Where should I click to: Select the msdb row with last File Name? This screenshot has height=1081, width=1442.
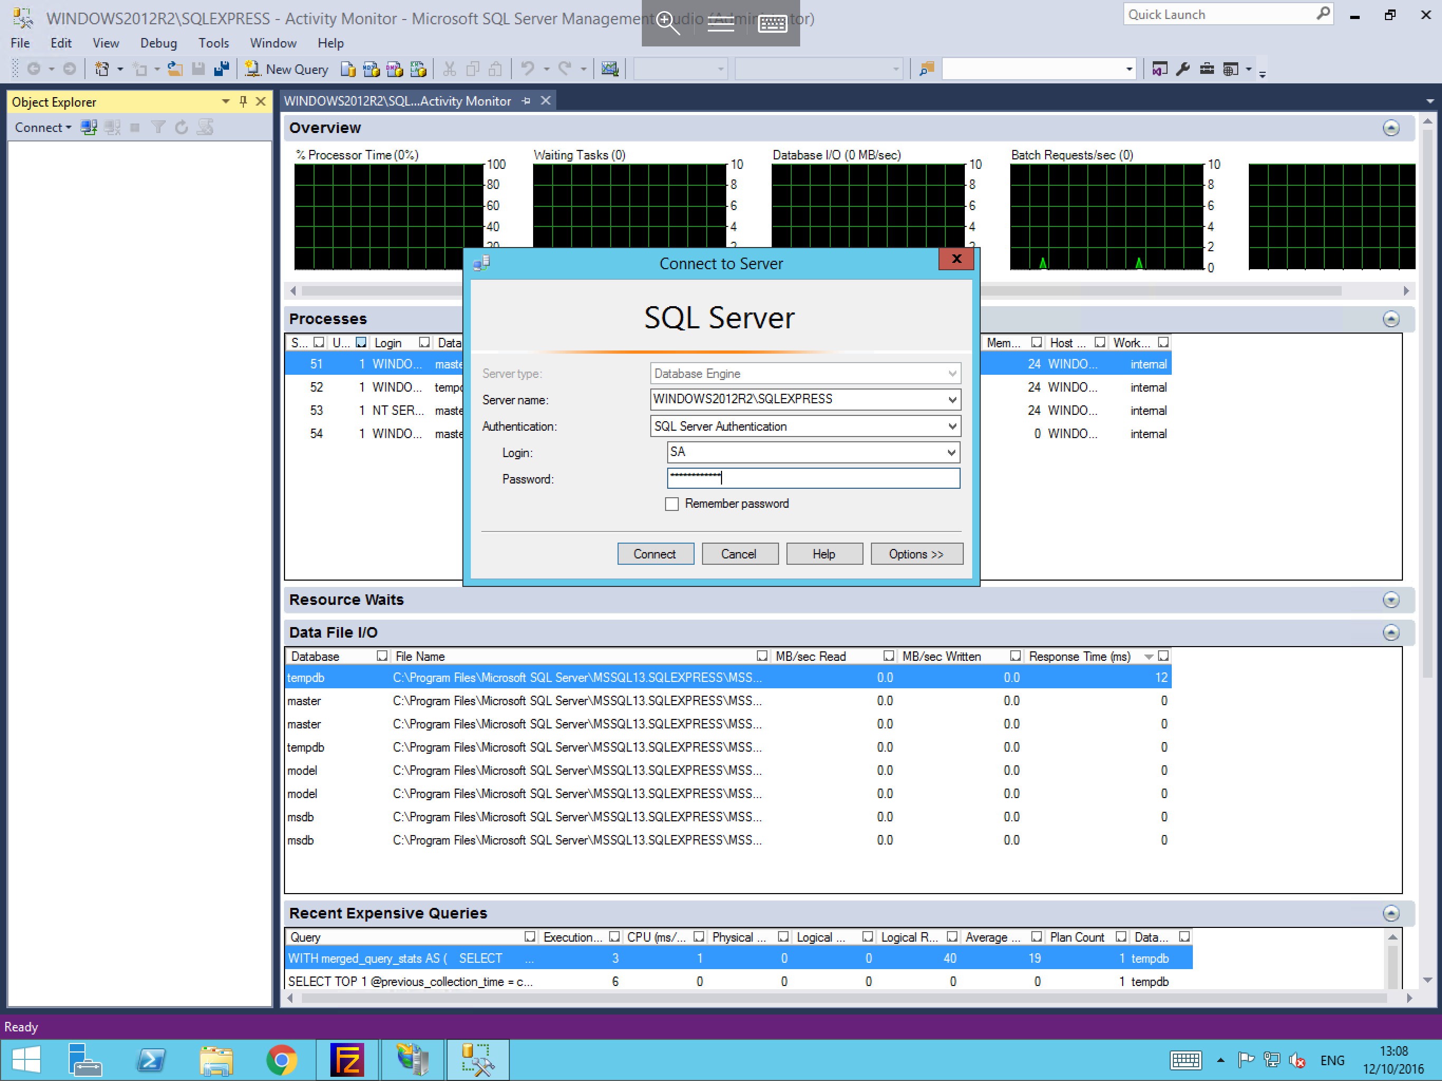[728, 840]
